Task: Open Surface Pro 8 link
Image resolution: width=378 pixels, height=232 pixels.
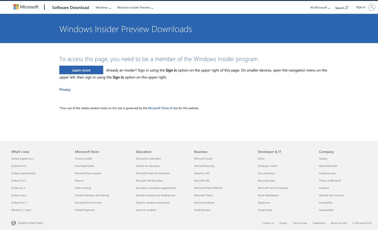Action: [x=19, y=166]
